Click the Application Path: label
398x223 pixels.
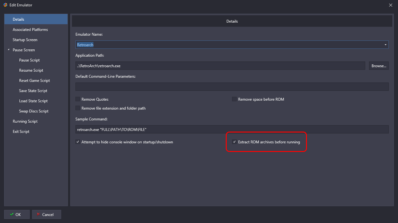[x=90, y=55]
